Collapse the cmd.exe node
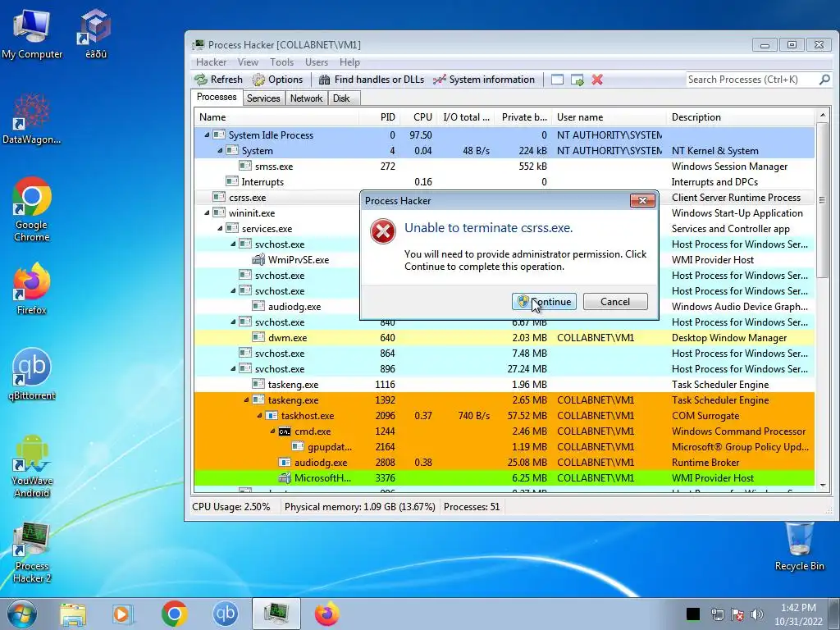840x630 pixels. pos(272,431)
